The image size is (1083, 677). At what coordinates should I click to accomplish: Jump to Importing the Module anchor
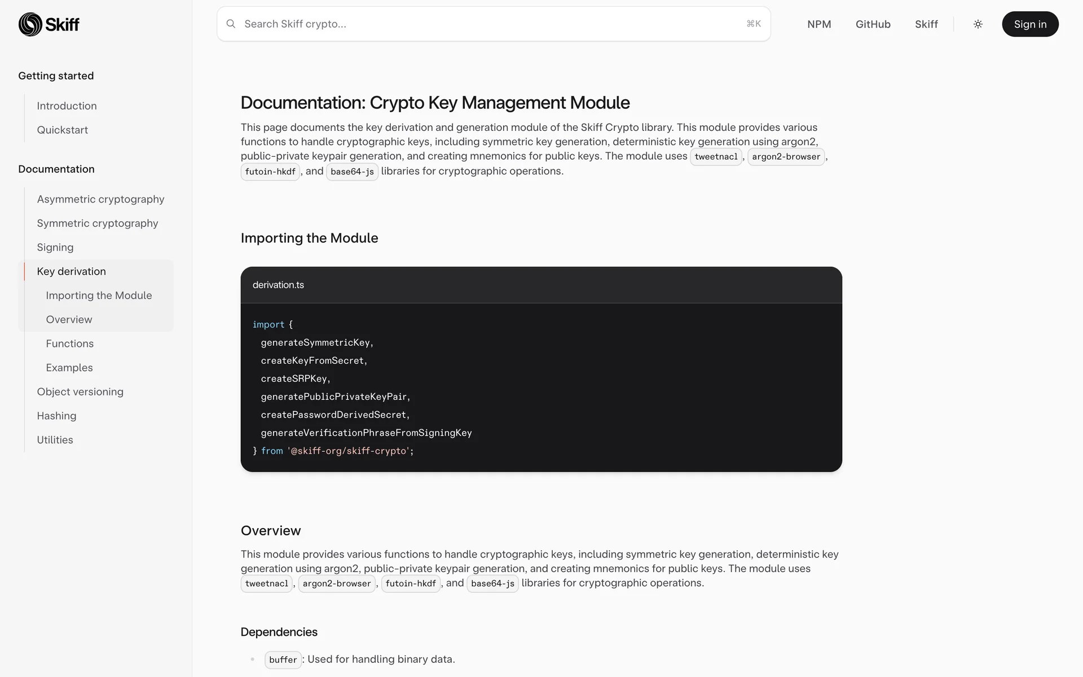[99, 296]
